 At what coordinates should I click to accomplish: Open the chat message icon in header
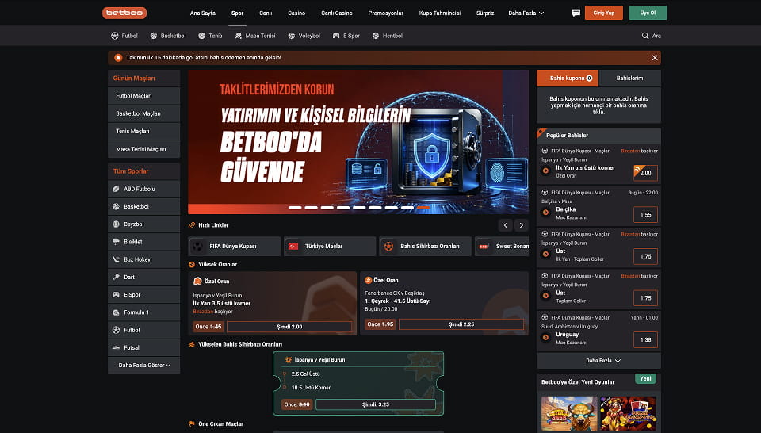point(576,13)
